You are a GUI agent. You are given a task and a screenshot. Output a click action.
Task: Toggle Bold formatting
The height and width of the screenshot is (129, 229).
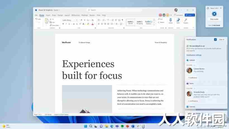[x=63, y=24]
